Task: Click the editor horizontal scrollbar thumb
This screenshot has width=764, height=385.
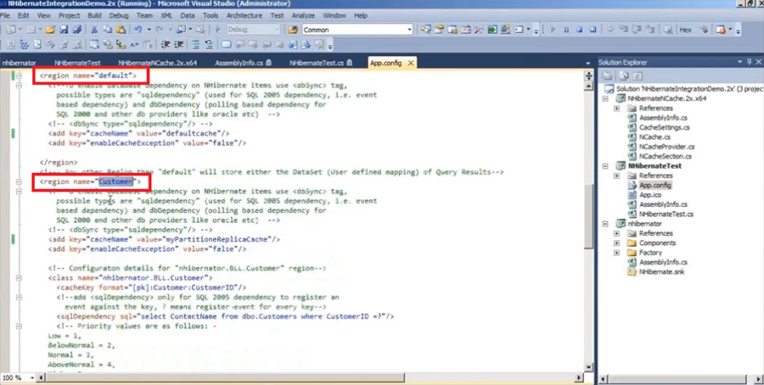Action: pos(225,377)
